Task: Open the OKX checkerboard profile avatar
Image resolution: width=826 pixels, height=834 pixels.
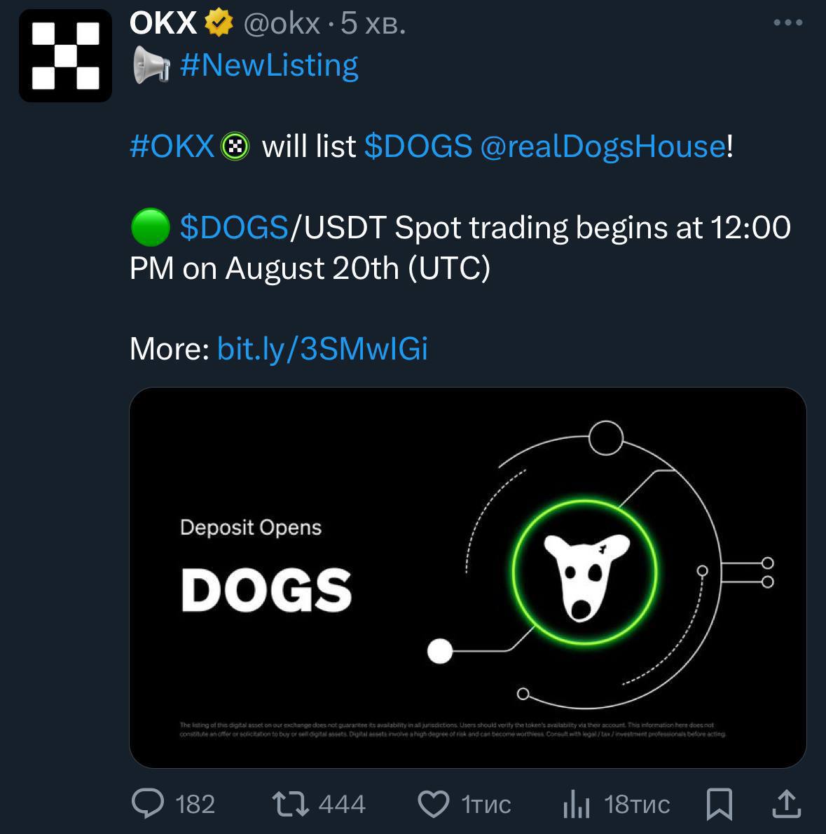Action: coord(65,56)
